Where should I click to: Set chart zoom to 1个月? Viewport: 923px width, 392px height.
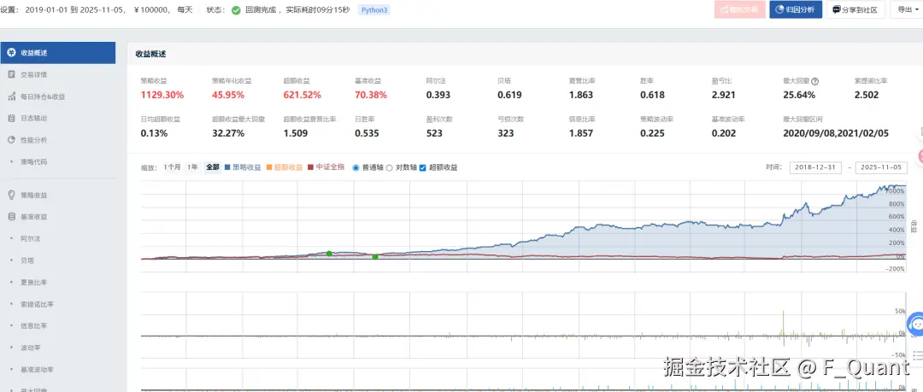pyautogui.click(x=172, y=167)
